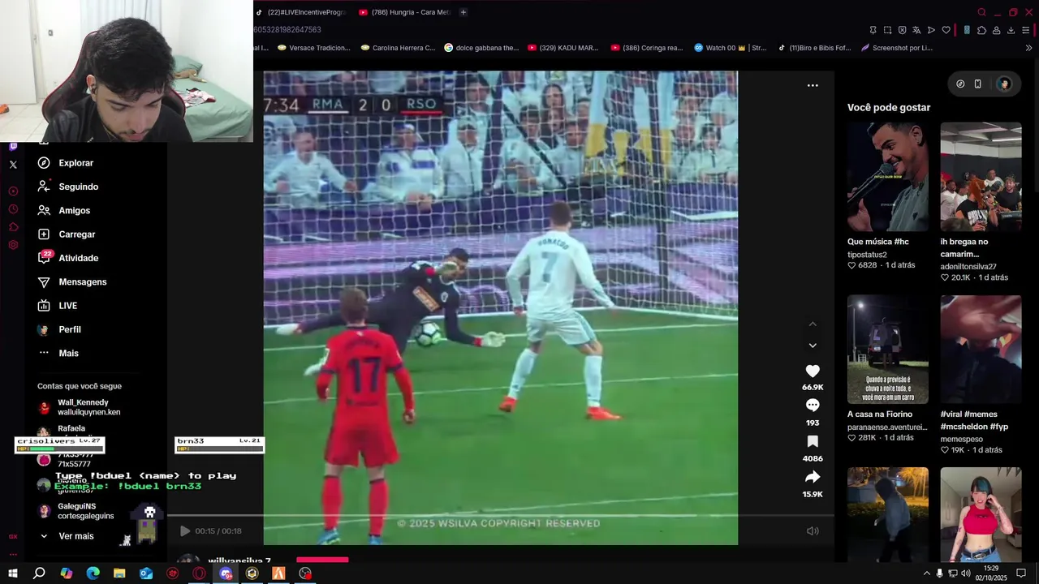Image resolution: width=1039 pixels, height=584 pixels.
Task: Open 'ih bregaa no camarim' recommended video
Action: pos(981,177)
